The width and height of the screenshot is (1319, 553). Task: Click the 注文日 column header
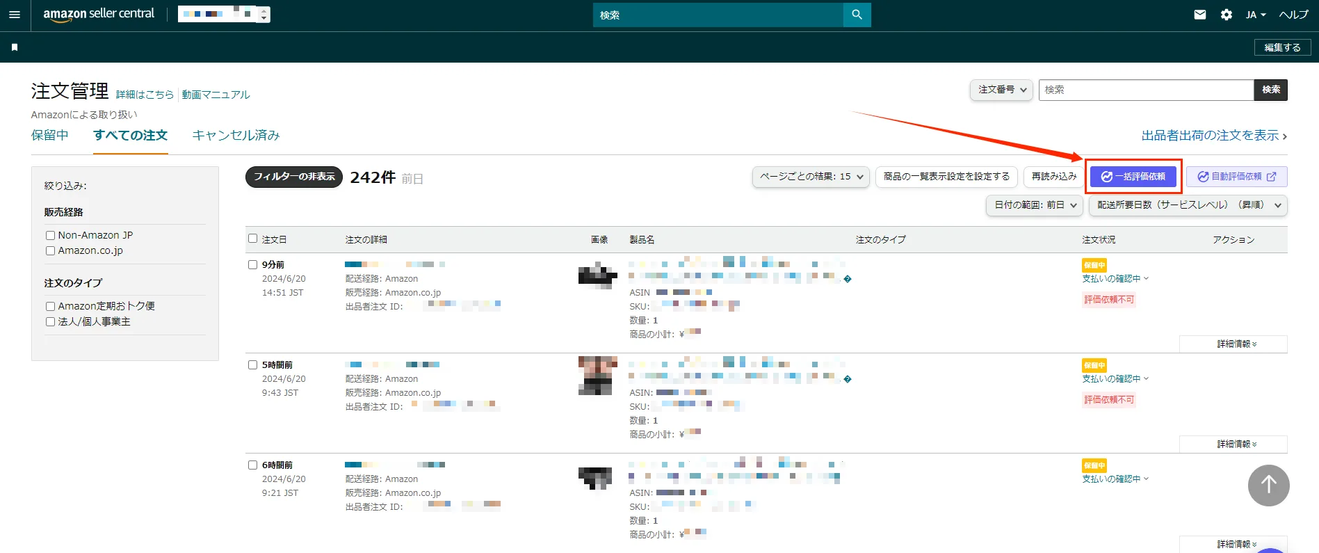click(x=274, y=239)
